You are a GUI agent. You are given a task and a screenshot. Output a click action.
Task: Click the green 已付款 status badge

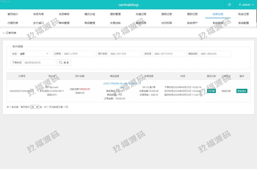pos(211,91)
